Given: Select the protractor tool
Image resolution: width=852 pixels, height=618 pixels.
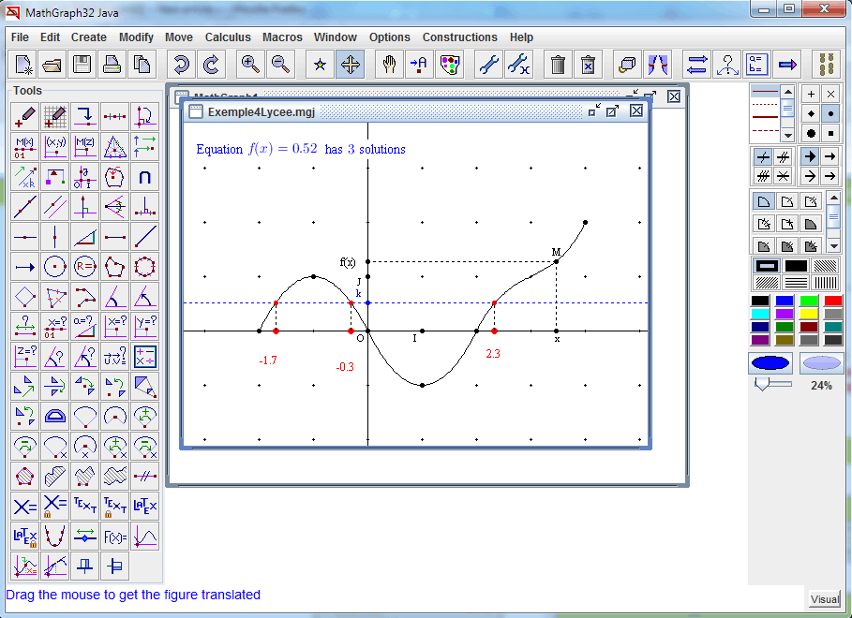Looking at the screenshot, I should click(55, 417).
